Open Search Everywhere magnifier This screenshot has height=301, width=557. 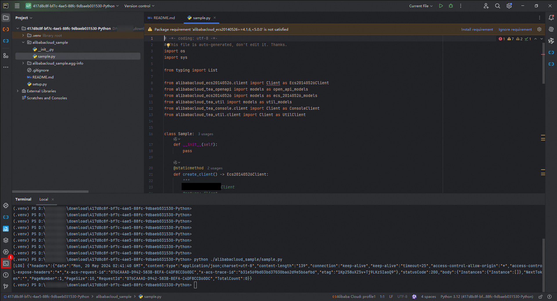[498, 6]
